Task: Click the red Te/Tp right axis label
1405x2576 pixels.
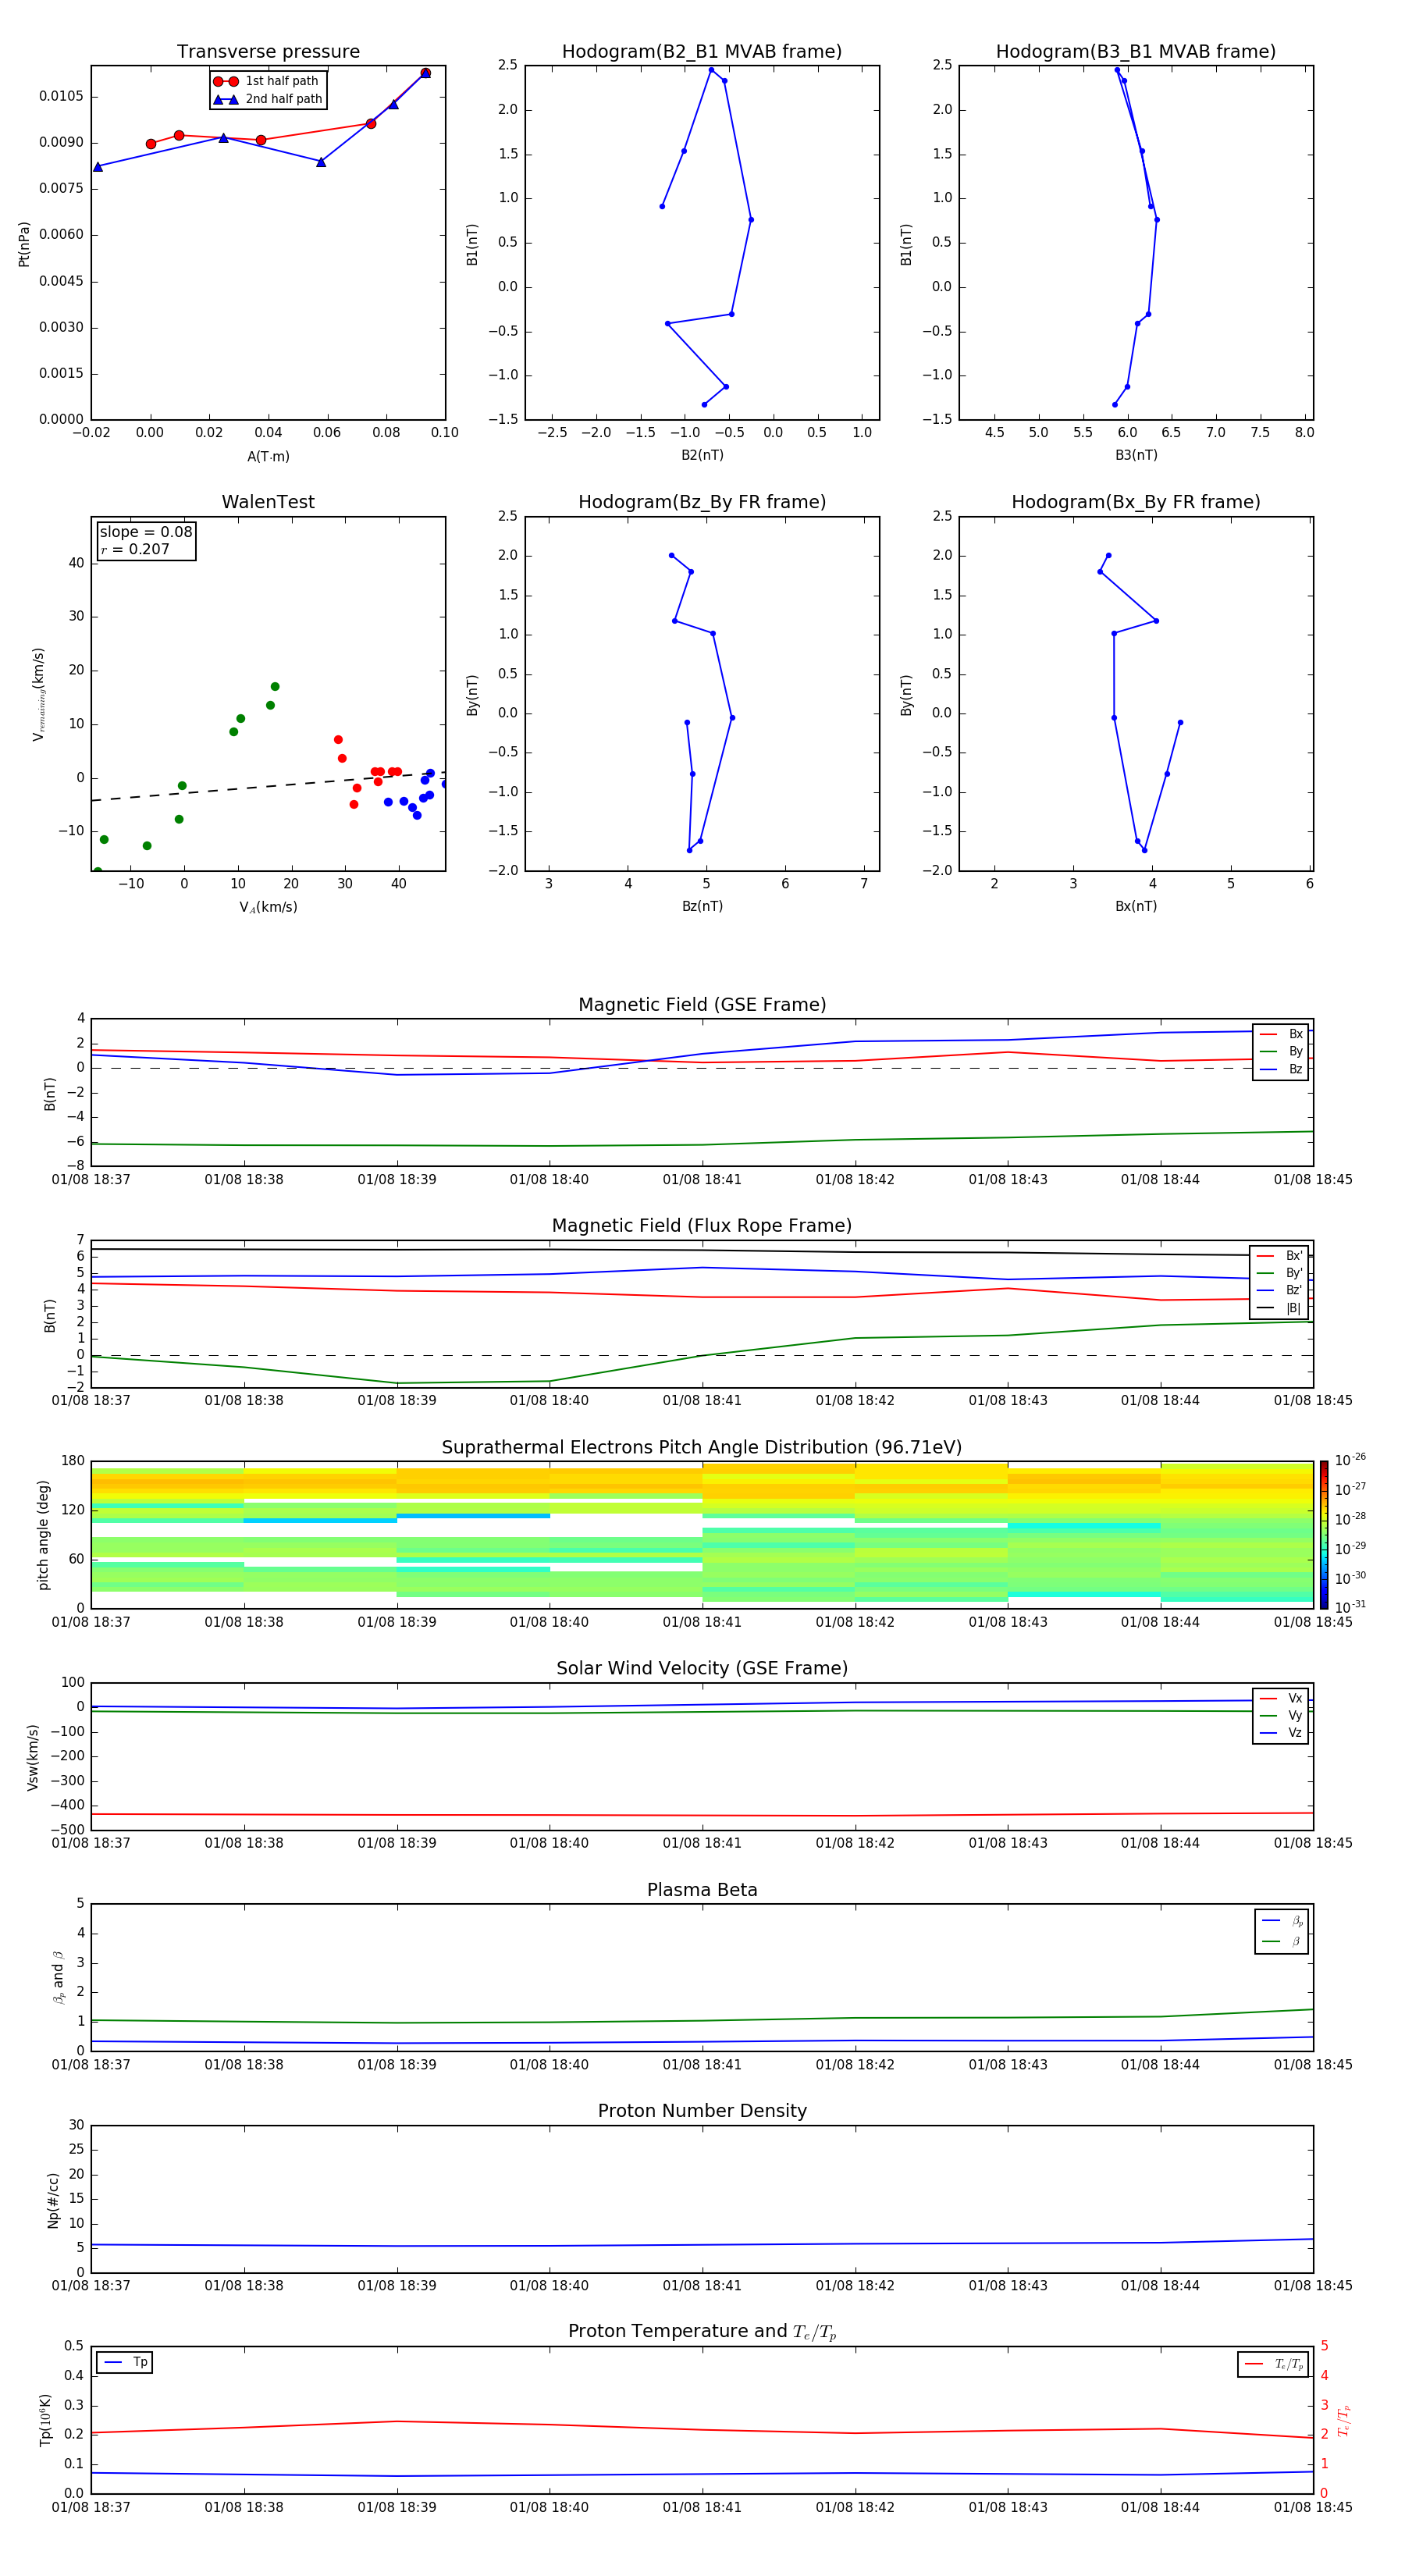Action: click(x=1343, y=2421)
